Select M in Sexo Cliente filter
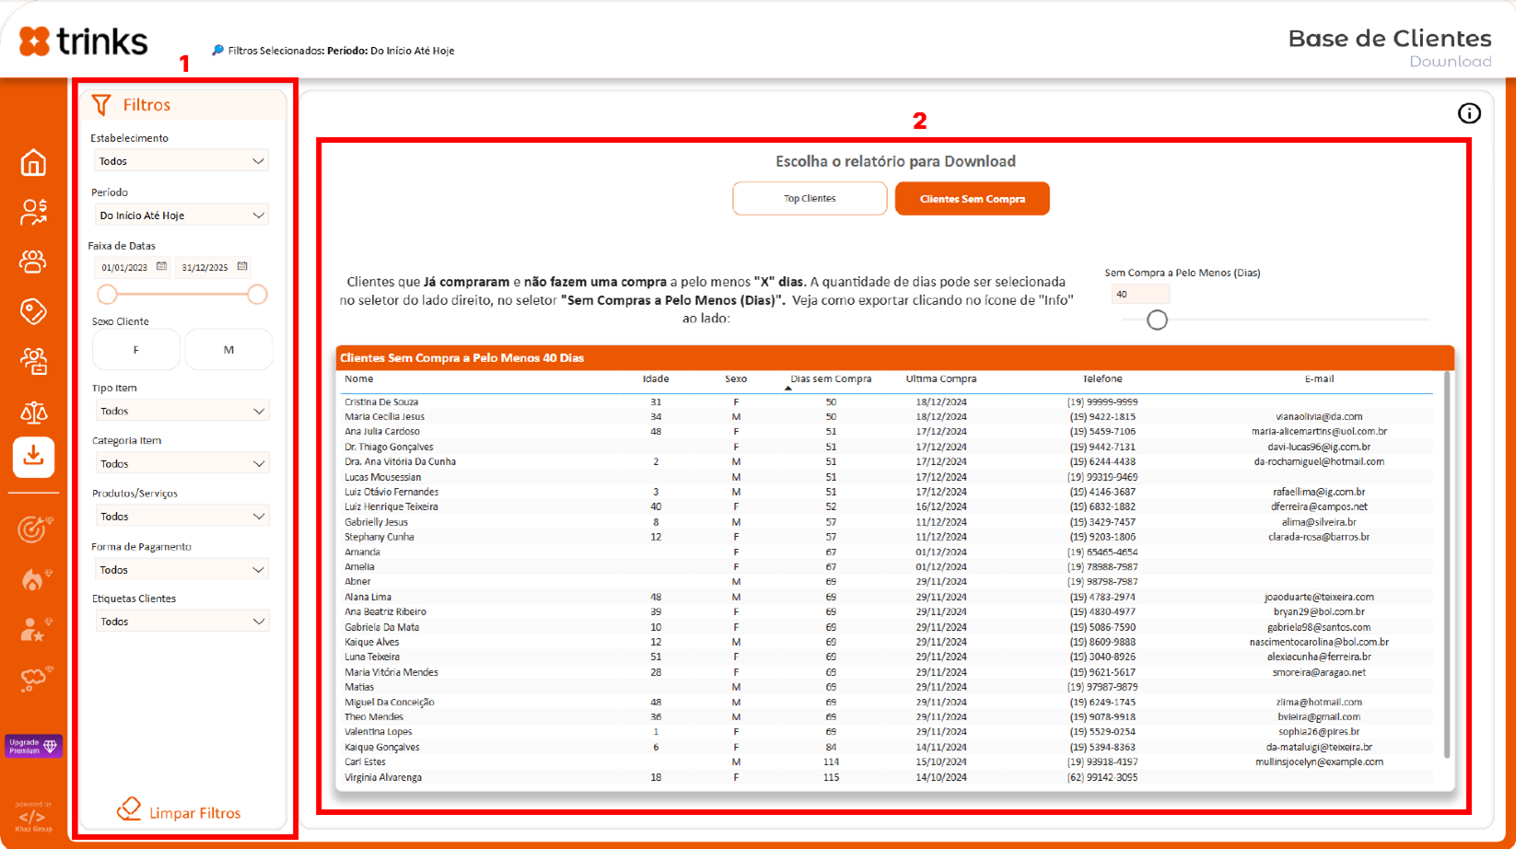 (x=228, y=350)
